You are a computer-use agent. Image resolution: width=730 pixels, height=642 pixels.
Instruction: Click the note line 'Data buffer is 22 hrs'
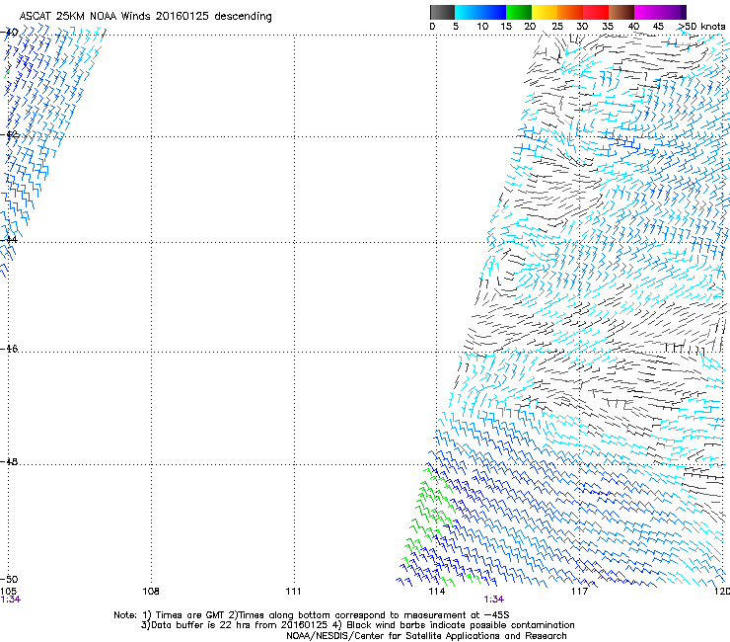(357, 625)
